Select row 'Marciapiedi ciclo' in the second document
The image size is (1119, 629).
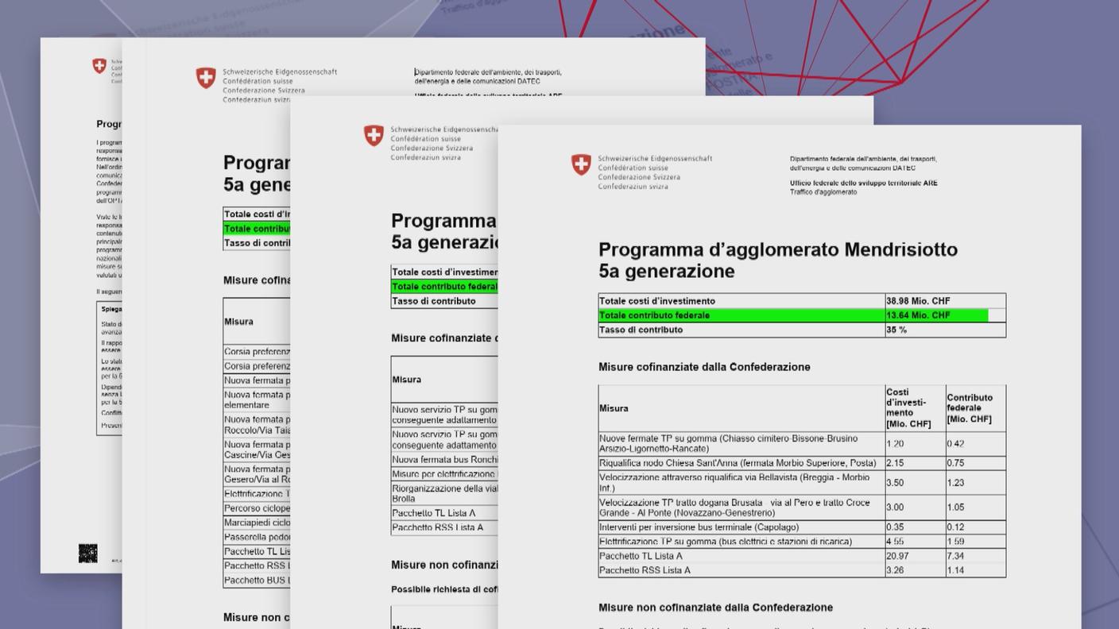tap(257, 523)
